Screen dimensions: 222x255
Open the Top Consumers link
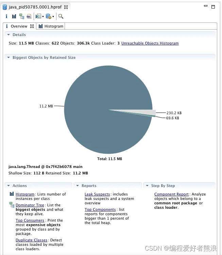click(x=30, y=220)
